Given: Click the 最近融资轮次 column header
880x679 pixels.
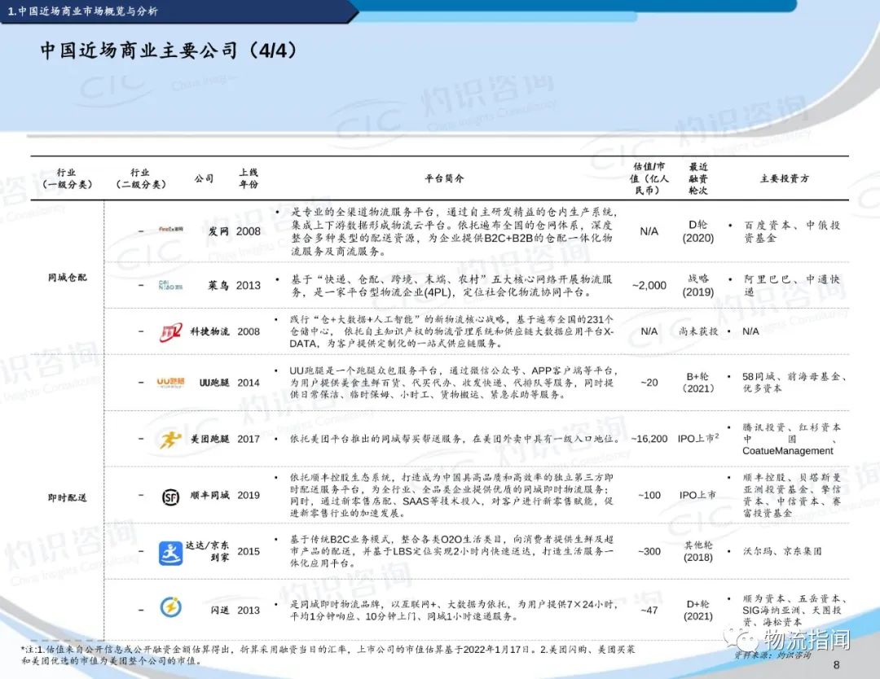Looking at the screenshot, I should 697,178.
